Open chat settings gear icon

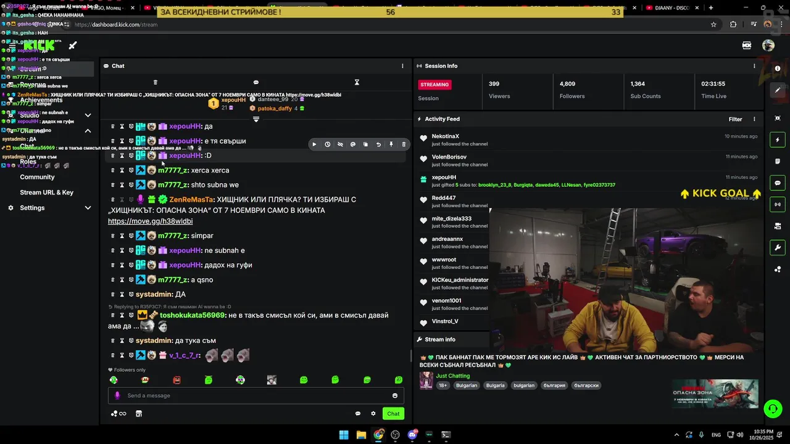point(373,414)
